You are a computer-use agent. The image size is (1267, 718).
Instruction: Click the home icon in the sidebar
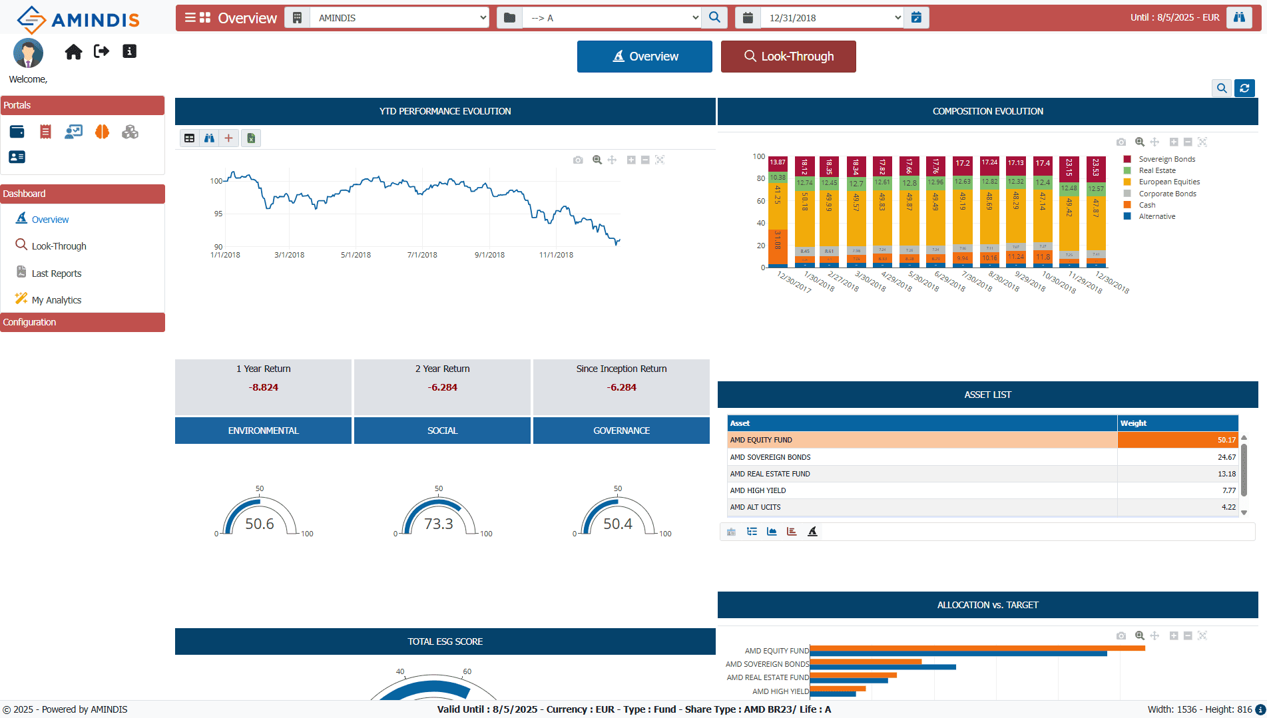73,52
